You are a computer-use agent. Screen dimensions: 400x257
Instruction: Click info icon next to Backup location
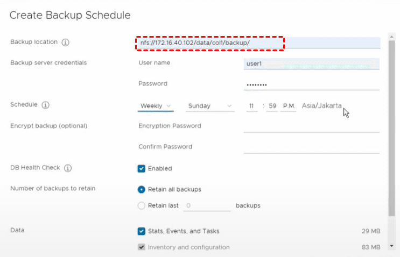[x=66, y=42]
